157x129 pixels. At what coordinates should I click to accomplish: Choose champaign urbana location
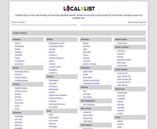(56, 46)
